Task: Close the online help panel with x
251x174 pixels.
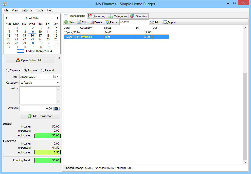Action: (59, 58)
